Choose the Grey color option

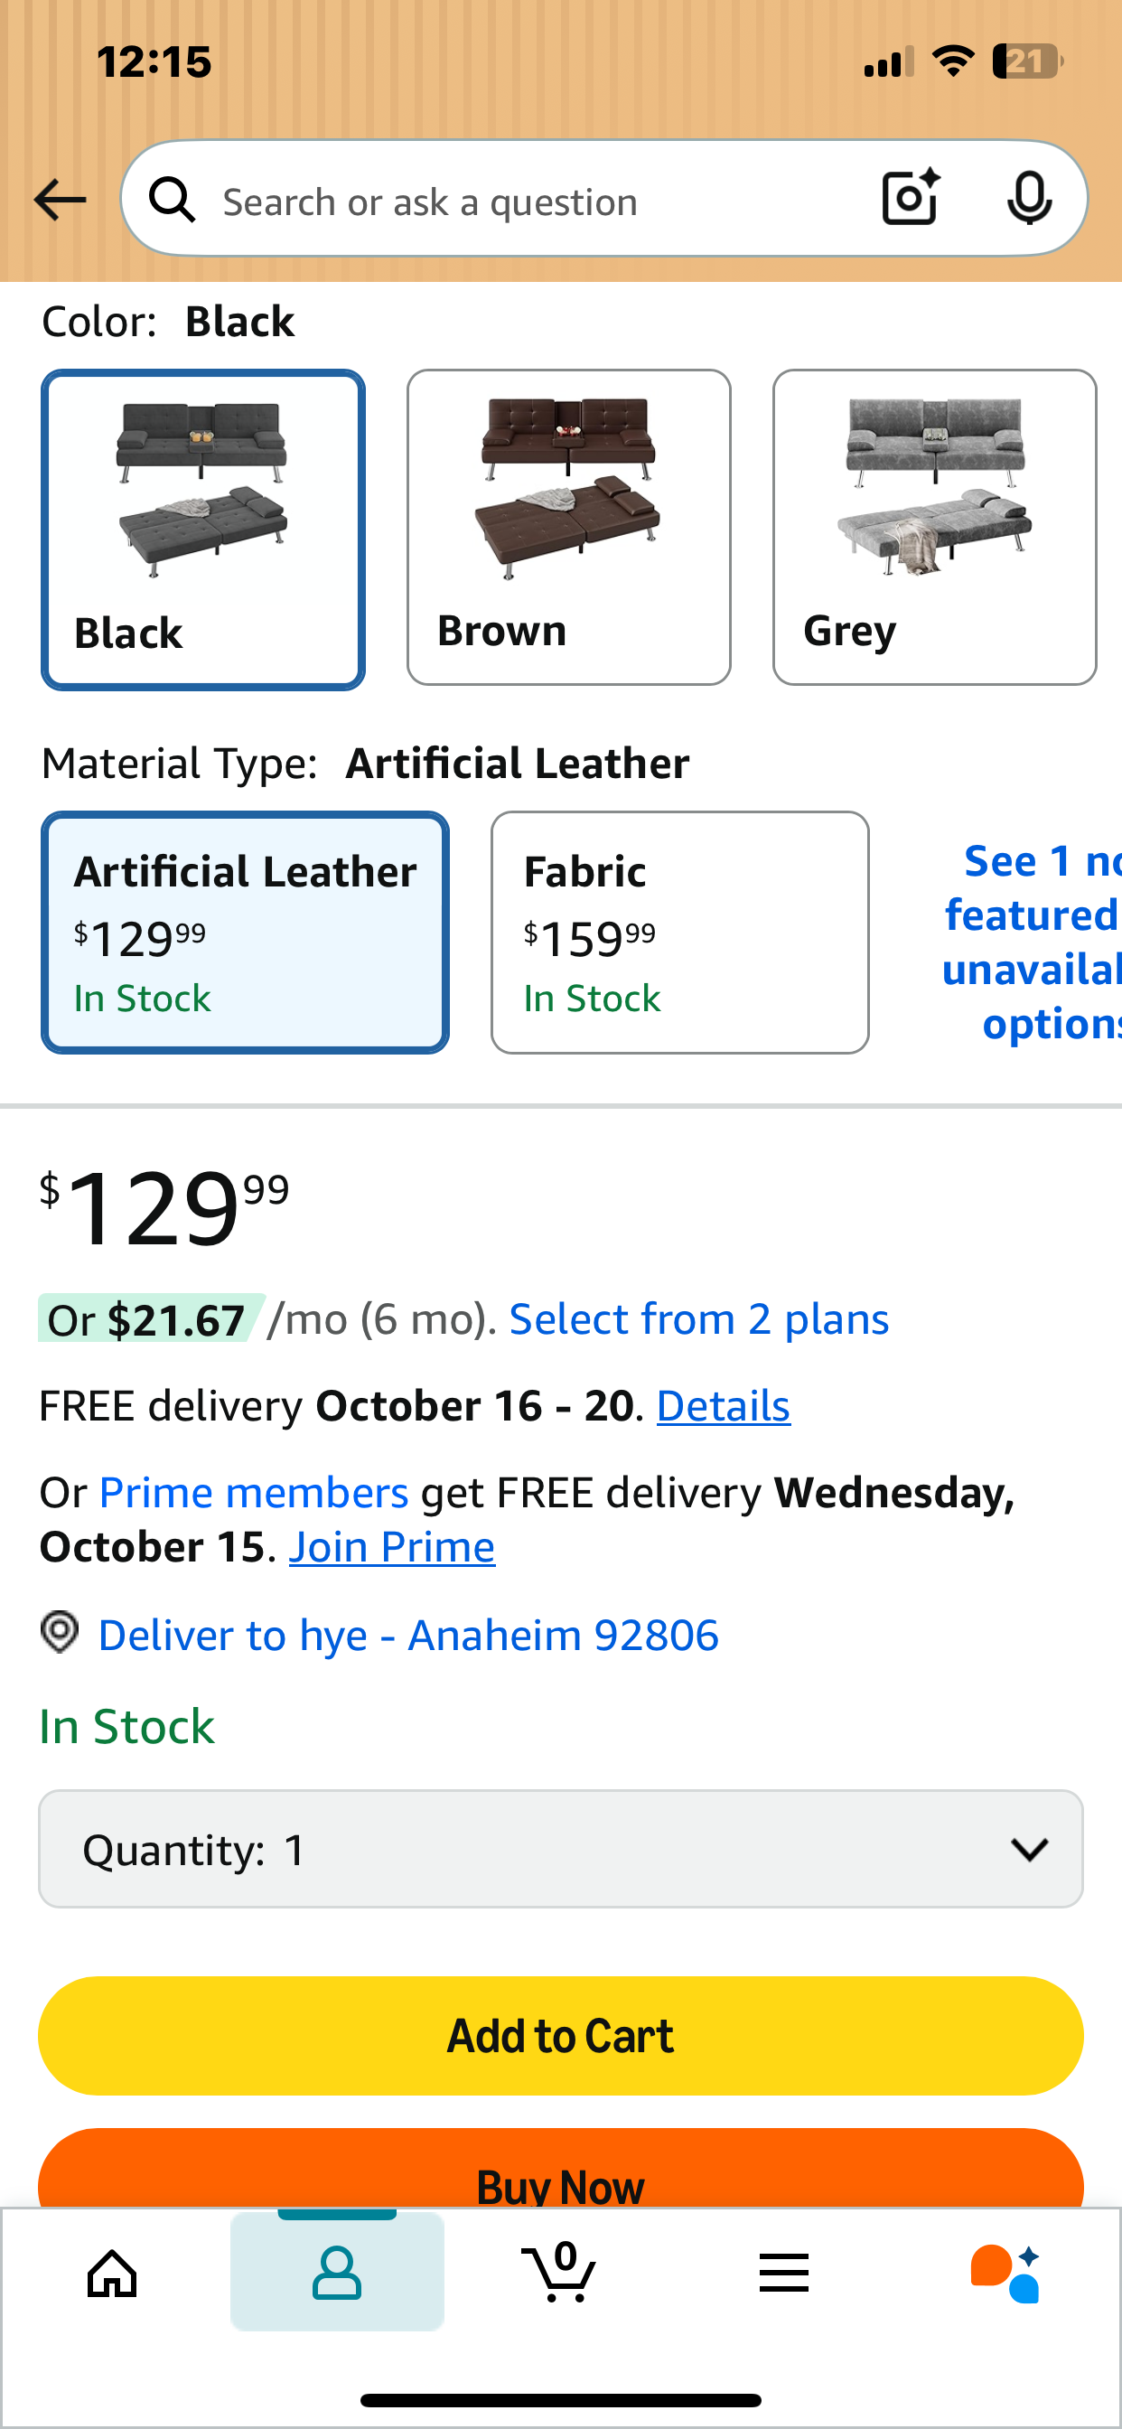click(x=933, y=527)
